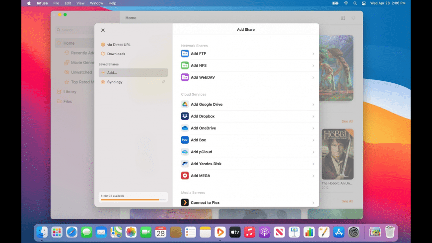Click the sort icon in Infuse toolbar

[343, 18]
